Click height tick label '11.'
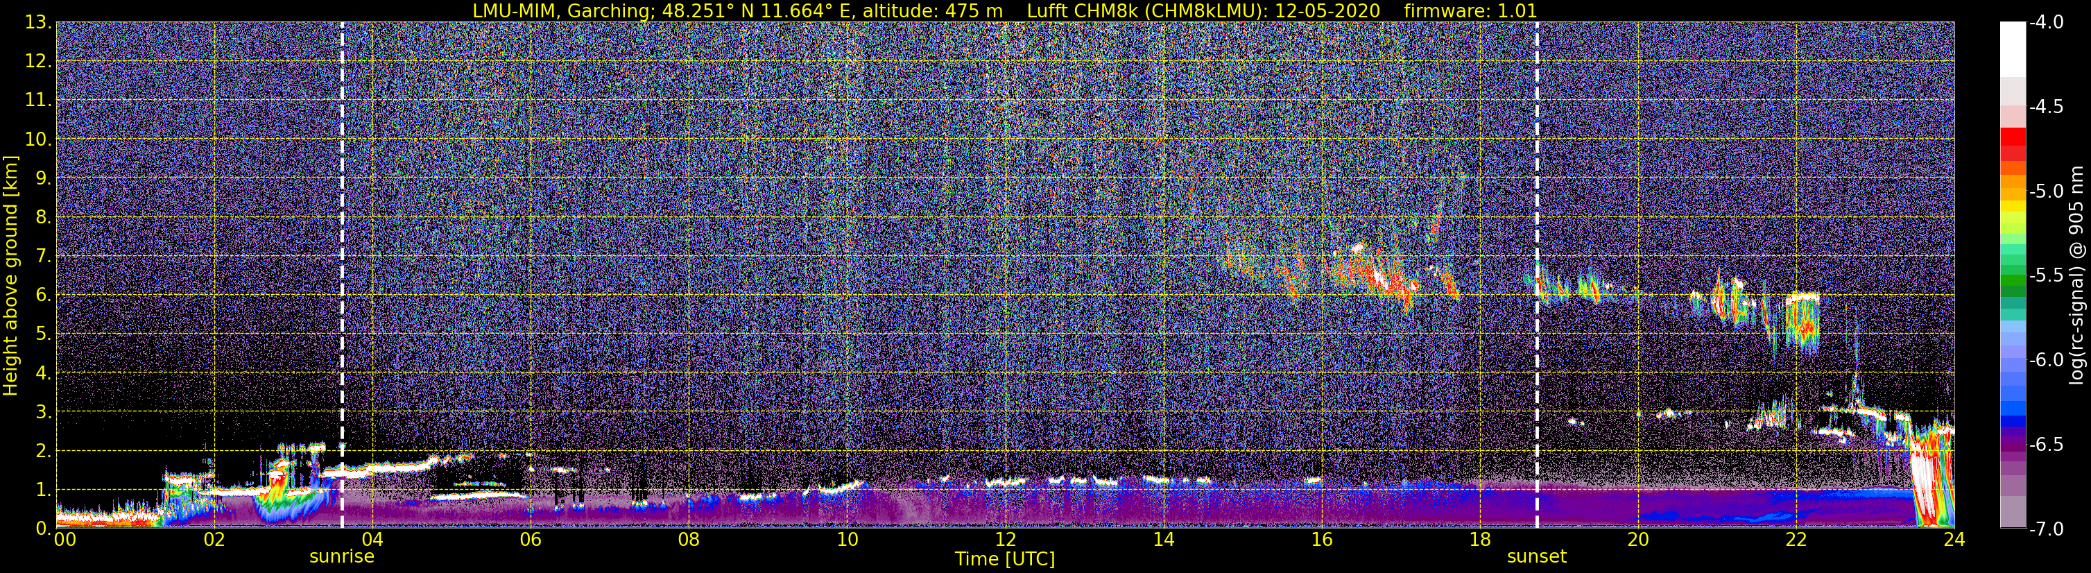Screen dimensions: 2091x573 pyautogui.click(x=38, y=101)
